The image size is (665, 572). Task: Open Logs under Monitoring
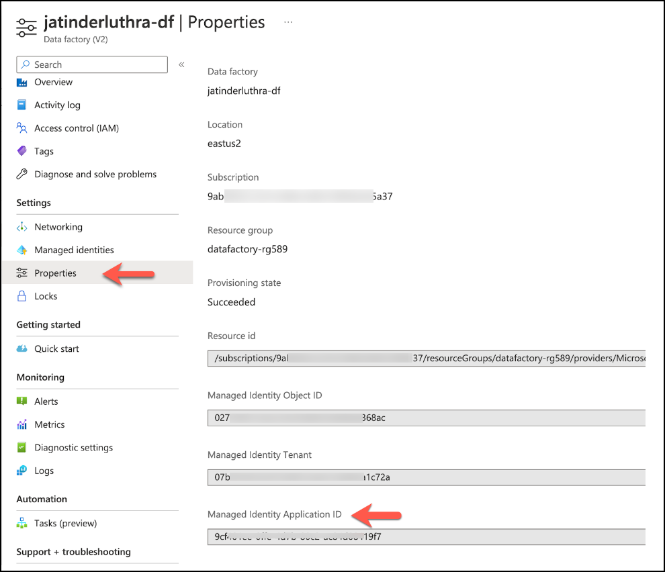tap(44, 471)
